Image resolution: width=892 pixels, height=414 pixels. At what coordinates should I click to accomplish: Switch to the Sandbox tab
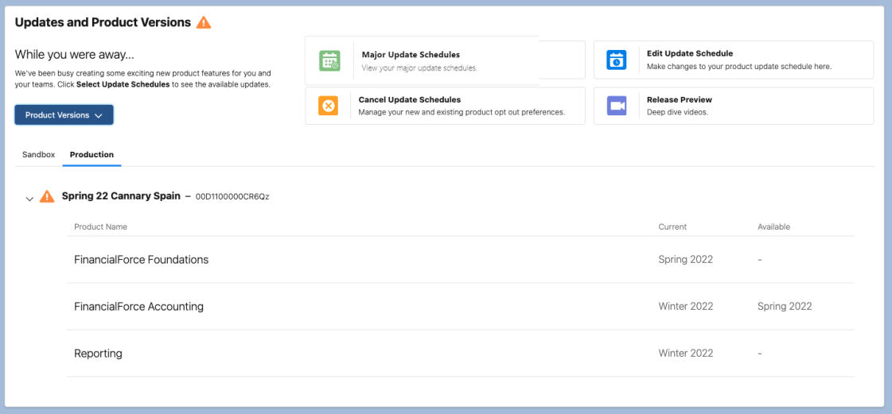click(38, 155)
